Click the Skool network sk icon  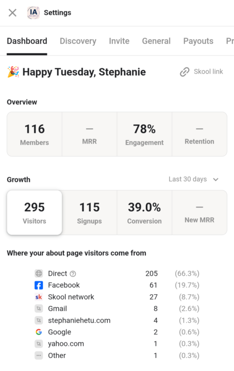coord(39,297)
